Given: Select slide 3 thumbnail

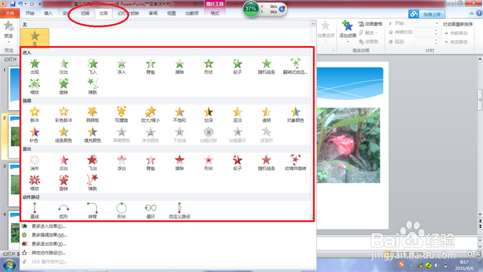Looking at the screenshot, I should (x=14, y=184).
